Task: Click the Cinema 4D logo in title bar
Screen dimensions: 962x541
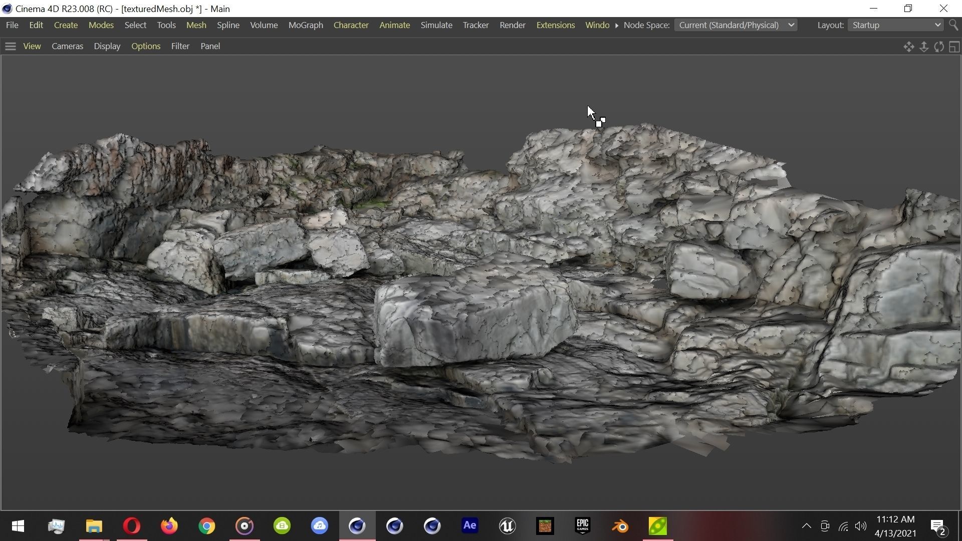Action: (x=7, y=9)
